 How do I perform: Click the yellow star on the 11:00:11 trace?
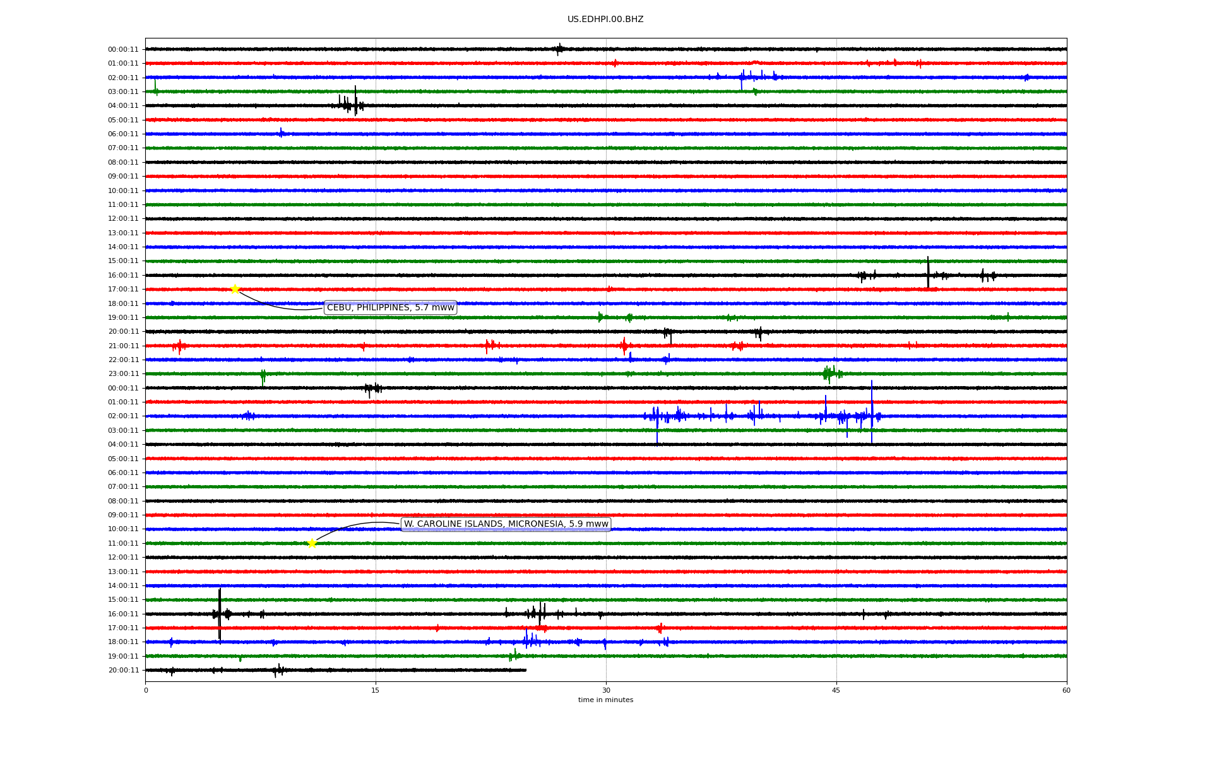click(312, 543)
